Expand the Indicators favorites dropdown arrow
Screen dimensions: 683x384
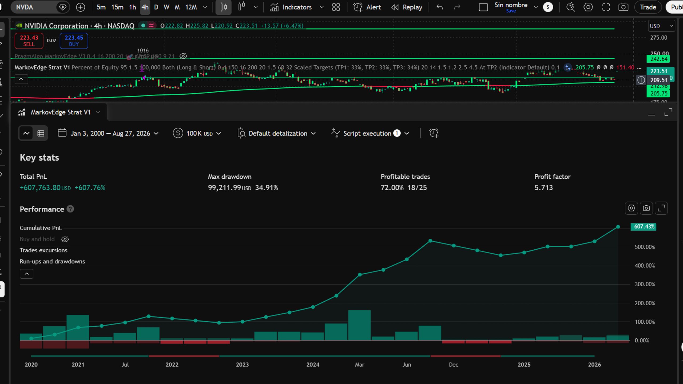click(x=321, y=7)
